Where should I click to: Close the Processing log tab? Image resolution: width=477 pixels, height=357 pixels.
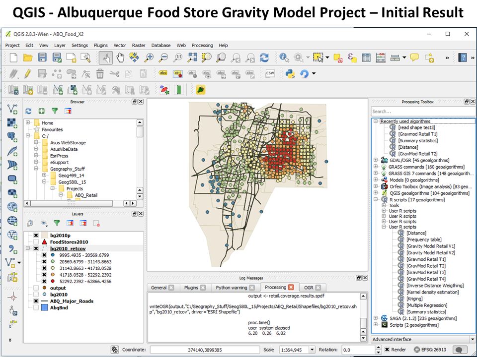click(291, 287)
